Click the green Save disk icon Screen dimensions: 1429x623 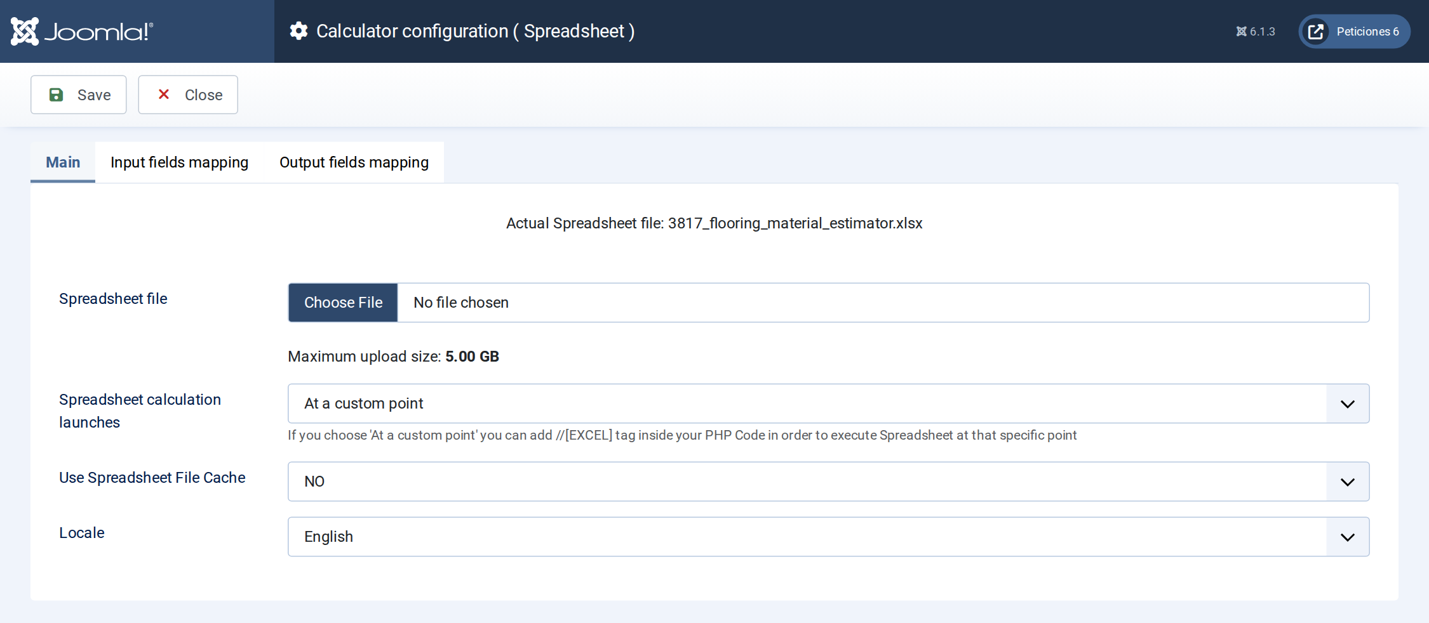click(56, 95)
